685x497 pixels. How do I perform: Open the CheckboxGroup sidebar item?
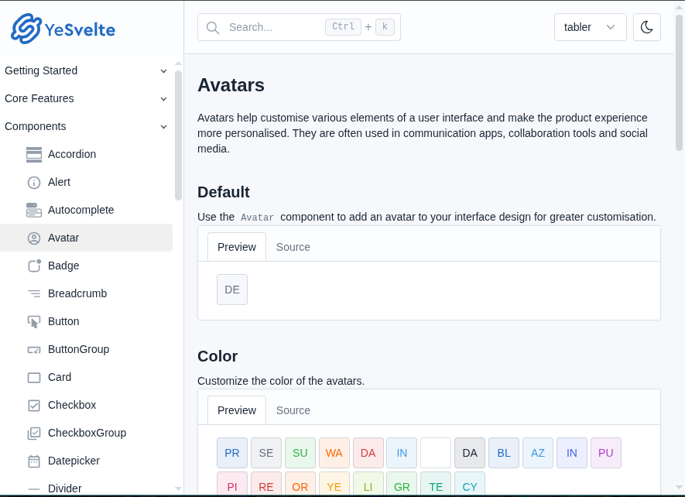(87, 434)
